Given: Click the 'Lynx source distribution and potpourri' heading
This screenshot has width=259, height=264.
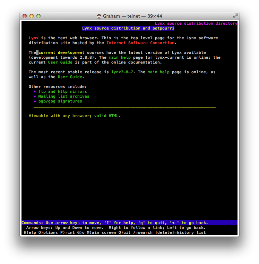Looking at the screenshot, I should 128,28.
